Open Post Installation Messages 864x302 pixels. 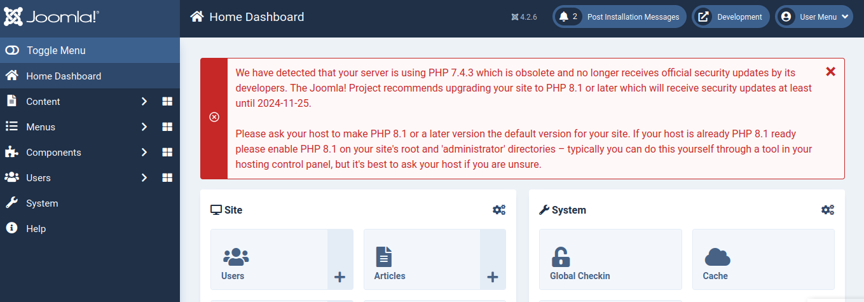(619, 17)
